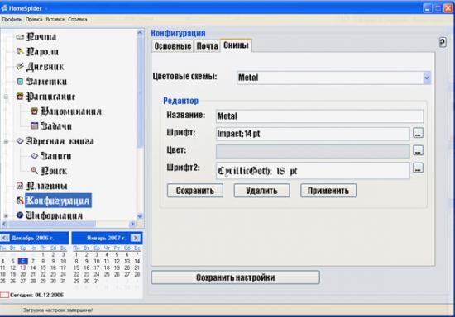Click the clock icon beside Напоминания
This screenshot has height=317, width=455.
pyautogui.click(x=34, y=111)
